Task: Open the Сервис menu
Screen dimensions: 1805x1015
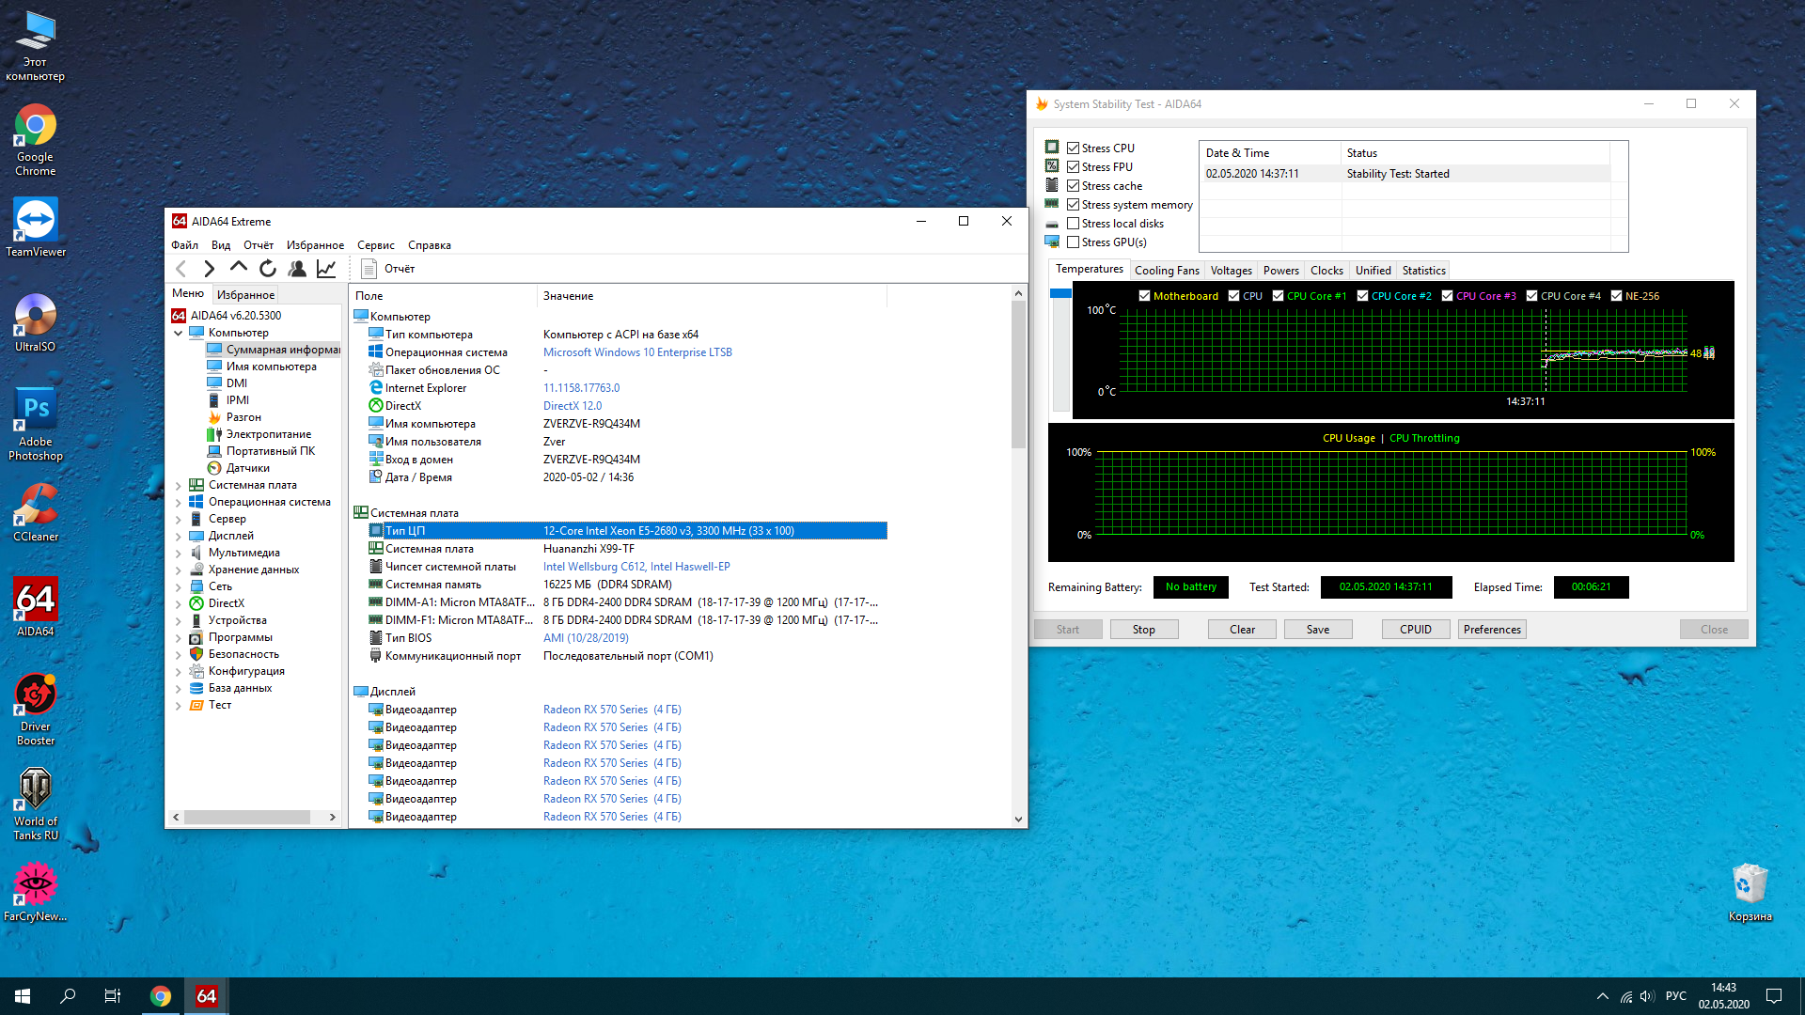Action: click(x=375, y=245)
